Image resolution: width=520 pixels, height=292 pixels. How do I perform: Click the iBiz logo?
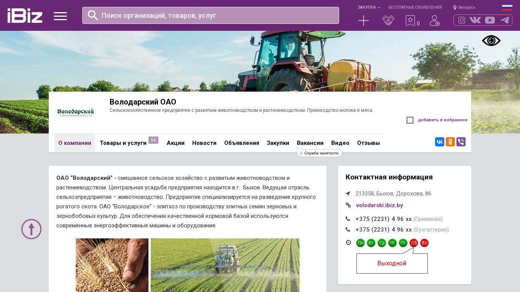(25, 16)
